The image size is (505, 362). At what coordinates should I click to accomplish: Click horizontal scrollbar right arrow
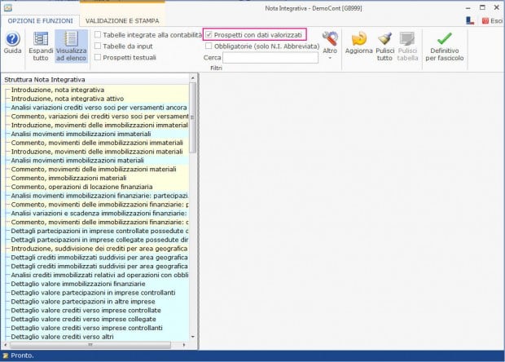point(184,345)
